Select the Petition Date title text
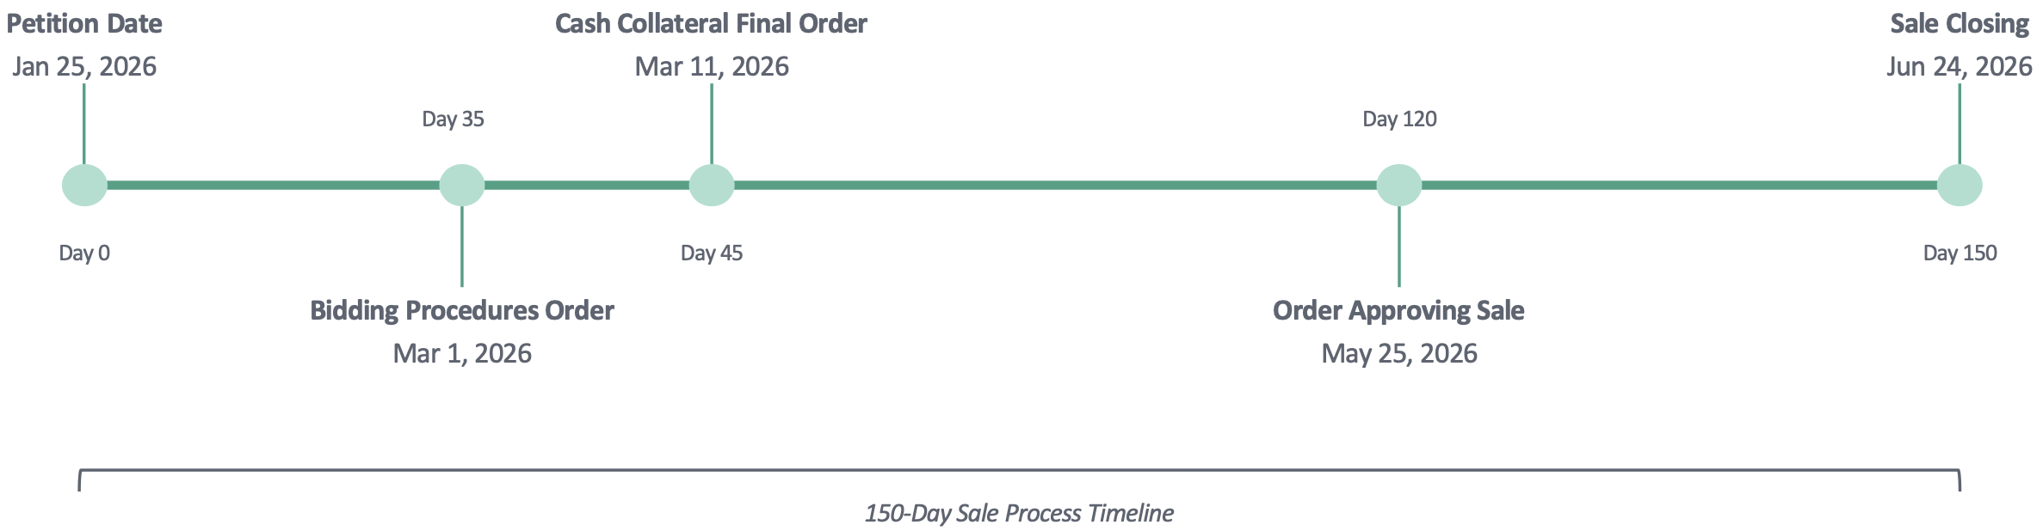Screen dimensions: 2043x531 tap(84, 23)
